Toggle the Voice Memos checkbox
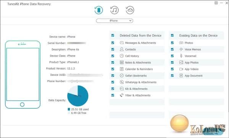 (x=172, y=49)
